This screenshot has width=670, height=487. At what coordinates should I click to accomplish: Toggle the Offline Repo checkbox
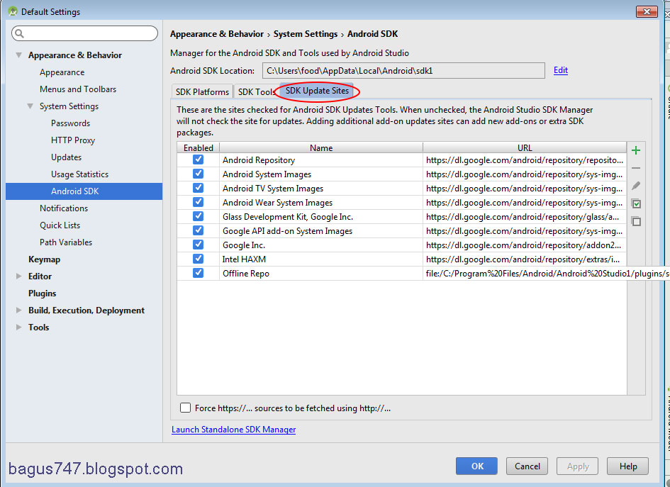pyautogui.click(x=198, y=273)
